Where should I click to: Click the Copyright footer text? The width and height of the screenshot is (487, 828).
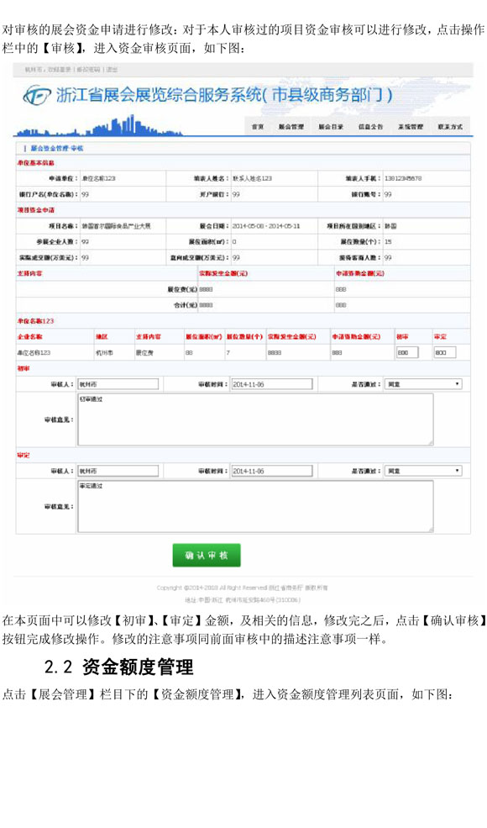242,588
